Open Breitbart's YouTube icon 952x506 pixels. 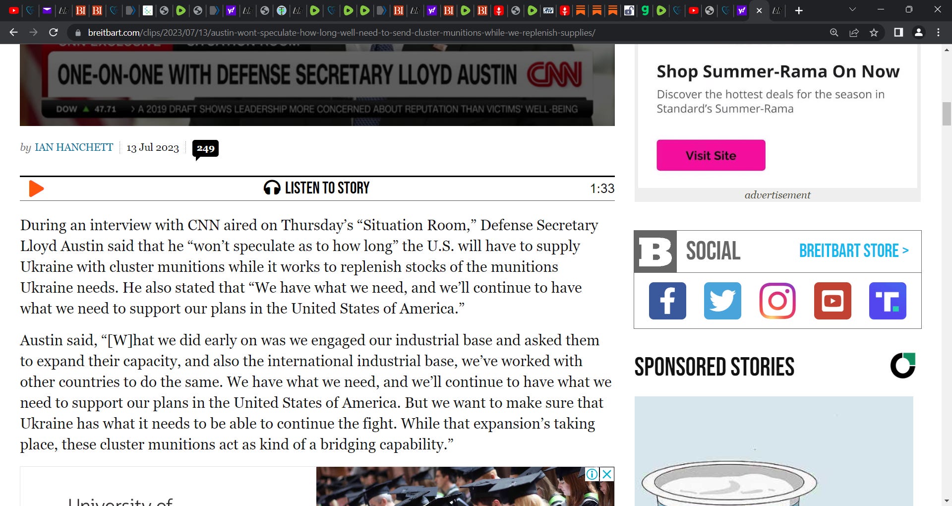point(833,301)
